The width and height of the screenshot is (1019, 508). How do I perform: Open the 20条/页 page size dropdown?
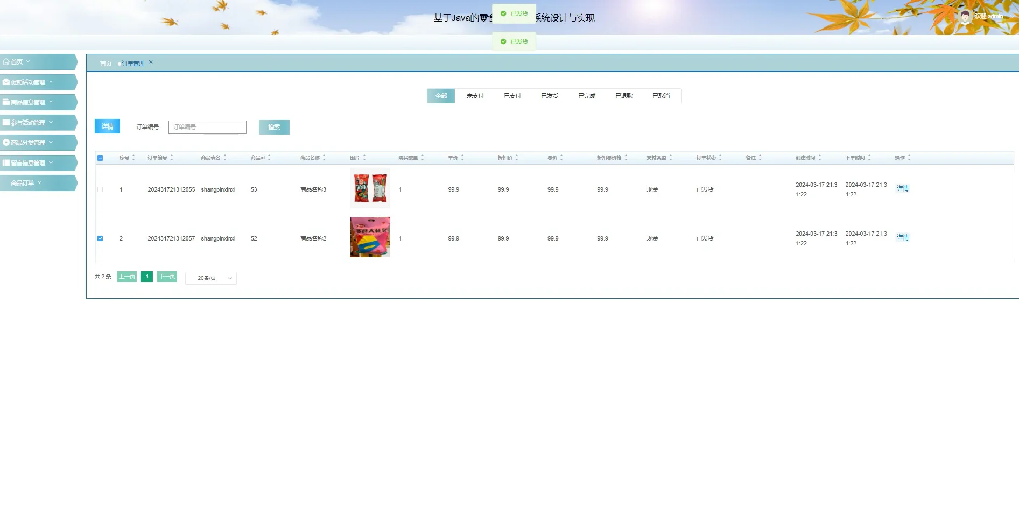click(211, 278)
